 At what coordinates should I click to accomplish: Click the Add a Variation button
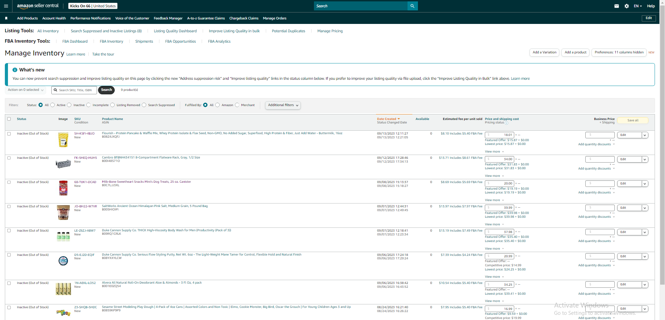click(544, 52)
